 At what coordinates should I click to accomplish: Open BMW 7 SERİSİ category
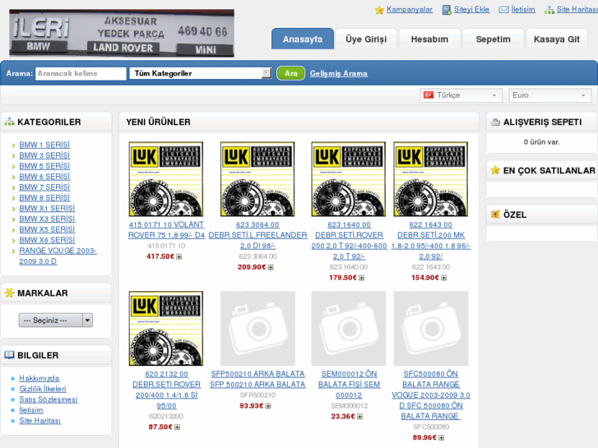(44, 187)
